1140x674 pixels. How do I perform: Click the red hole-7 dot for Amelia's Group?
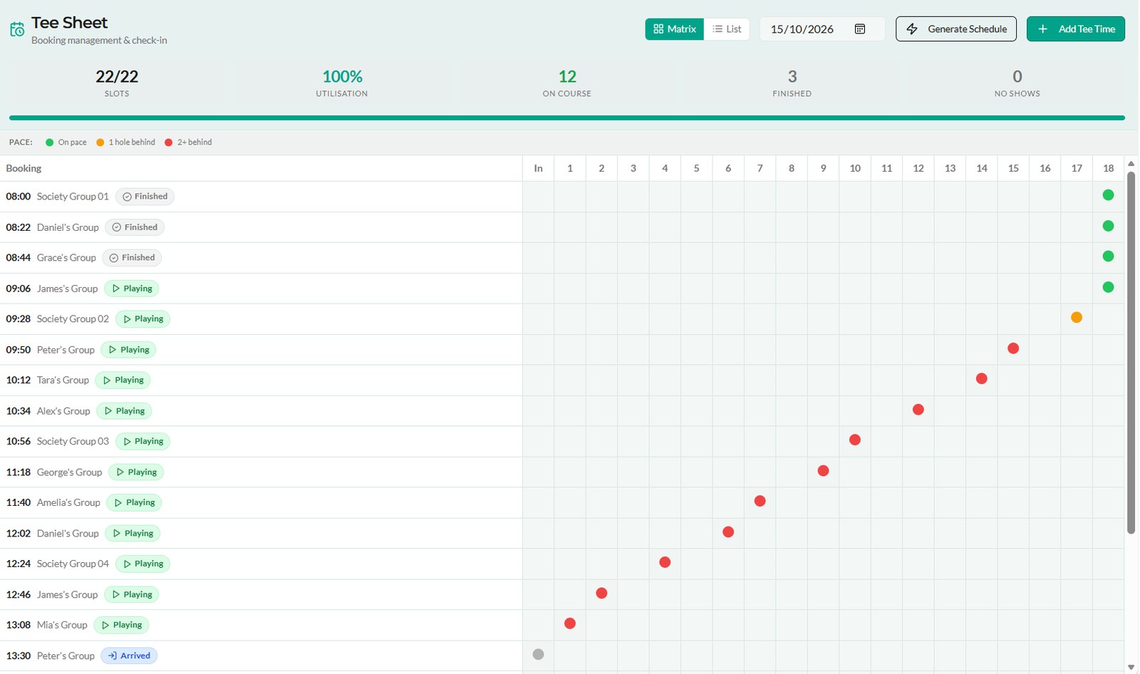[x=760, y=502]
